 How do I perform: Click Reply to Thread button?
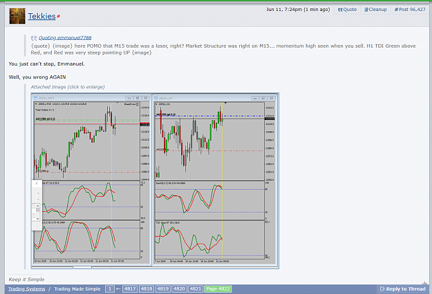[x=403, y=289]
